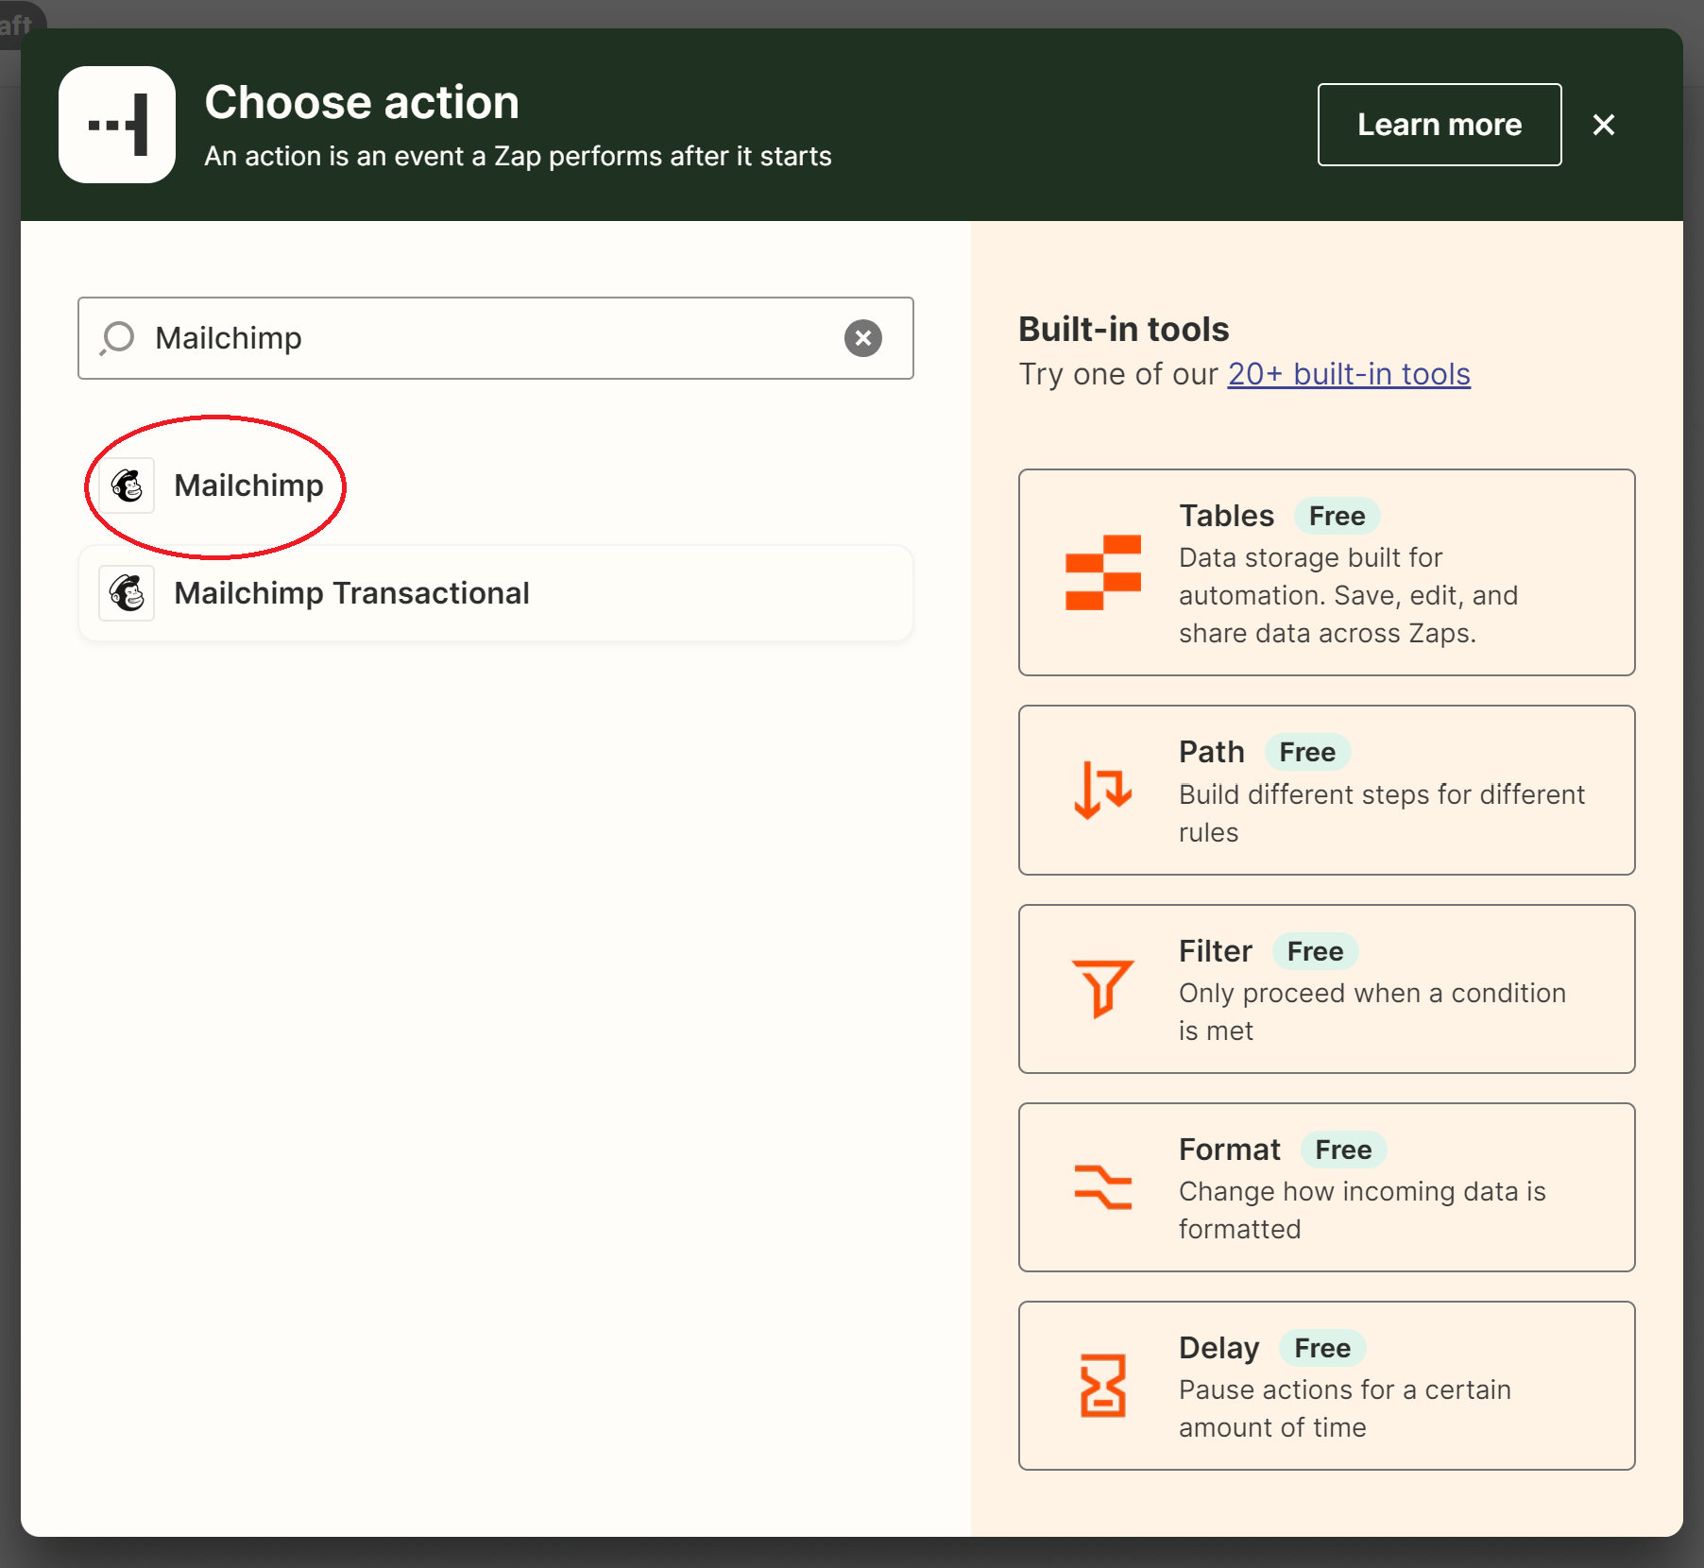Click the Path branching arrows icon
The height and width of the screenshot is (1568, 1704).
click(1102, 790)
